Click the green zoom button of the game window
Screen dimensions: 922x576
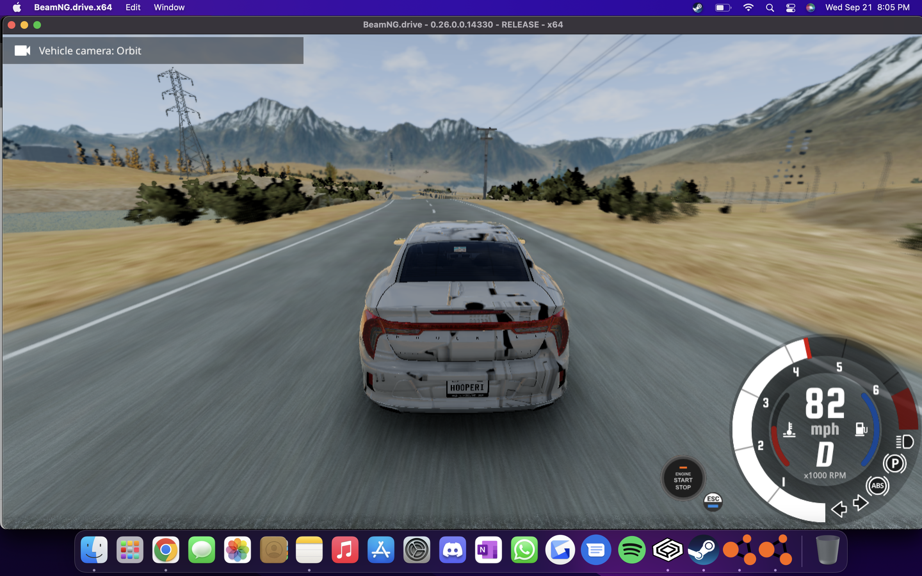[x=37, y=25]
